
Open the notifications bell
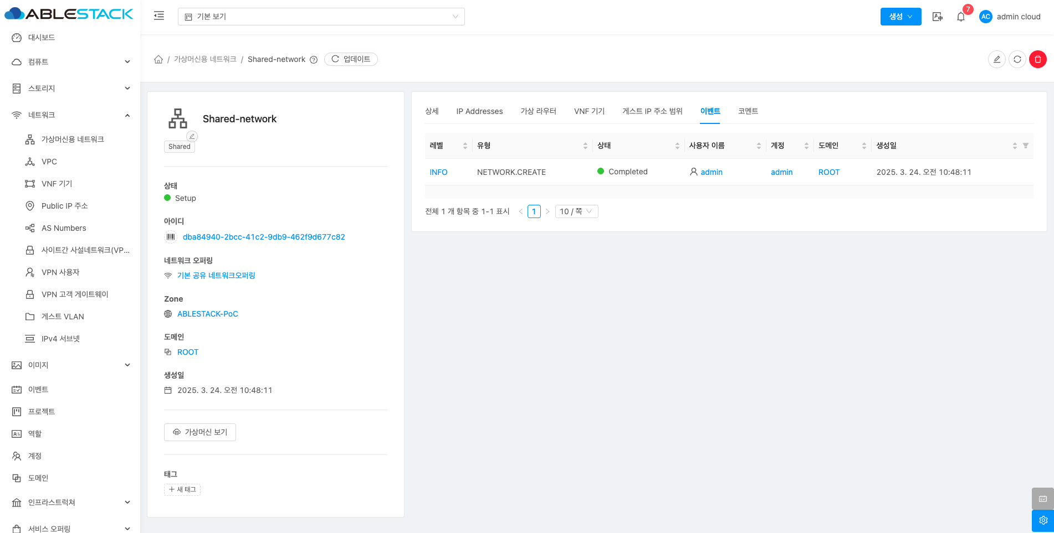[x=960, y=17]
